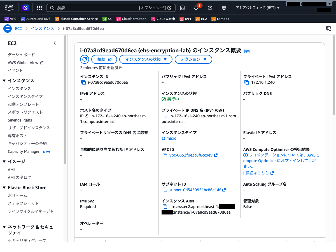Image resolution: width=336 pixels, height=252 pixels.
Task: Copy the private IP DNS name
Action: (x=165, y=116)
